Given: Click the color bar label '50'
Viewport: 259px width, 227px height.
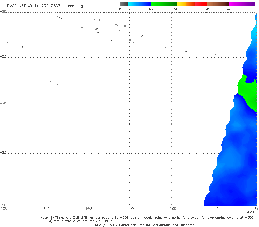Looking at the screenshot, I should [207, 9].
